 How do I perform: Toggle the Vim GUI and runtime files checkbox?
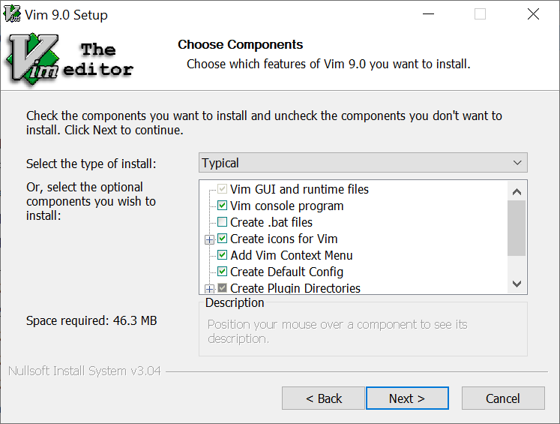(x=222, y=189)
